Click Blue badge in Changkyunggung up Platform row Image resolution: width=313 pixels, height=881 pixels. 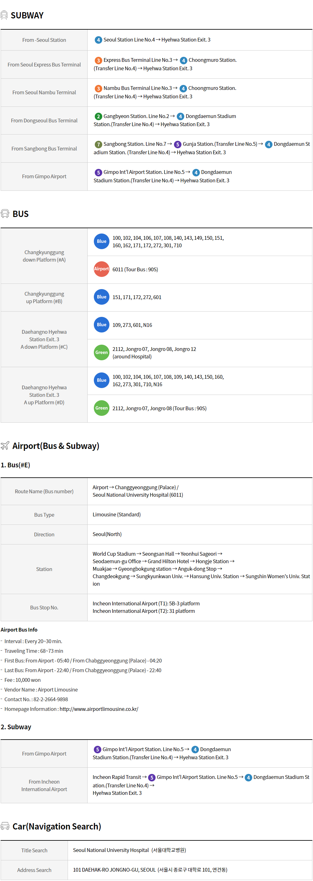(x=102, y=297)
